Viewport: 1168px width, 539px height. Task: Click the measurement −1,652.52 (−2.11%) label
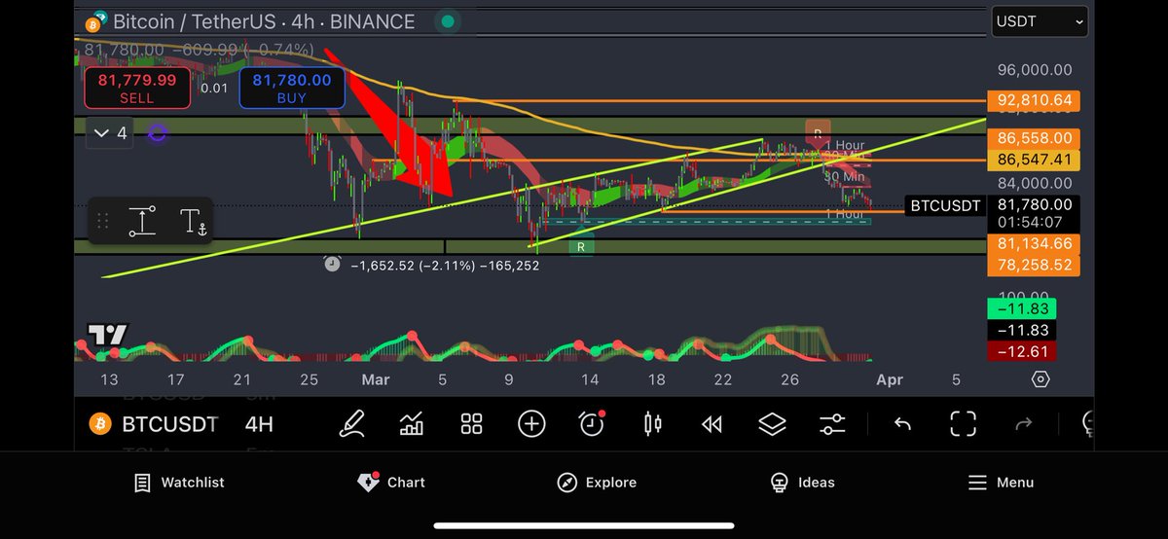click(446, 265)
